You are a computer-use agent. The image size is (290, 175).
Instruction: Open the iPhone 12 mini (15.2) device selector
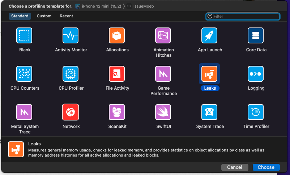pyautogui.click(x=98, y=6)
